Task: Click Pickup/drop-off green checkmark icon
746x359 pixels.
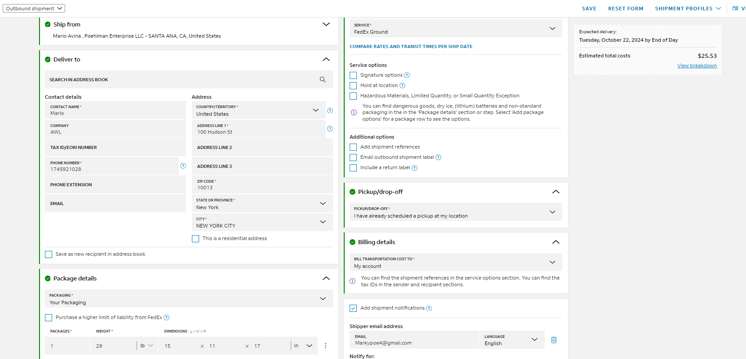Action: coord(352,192)
